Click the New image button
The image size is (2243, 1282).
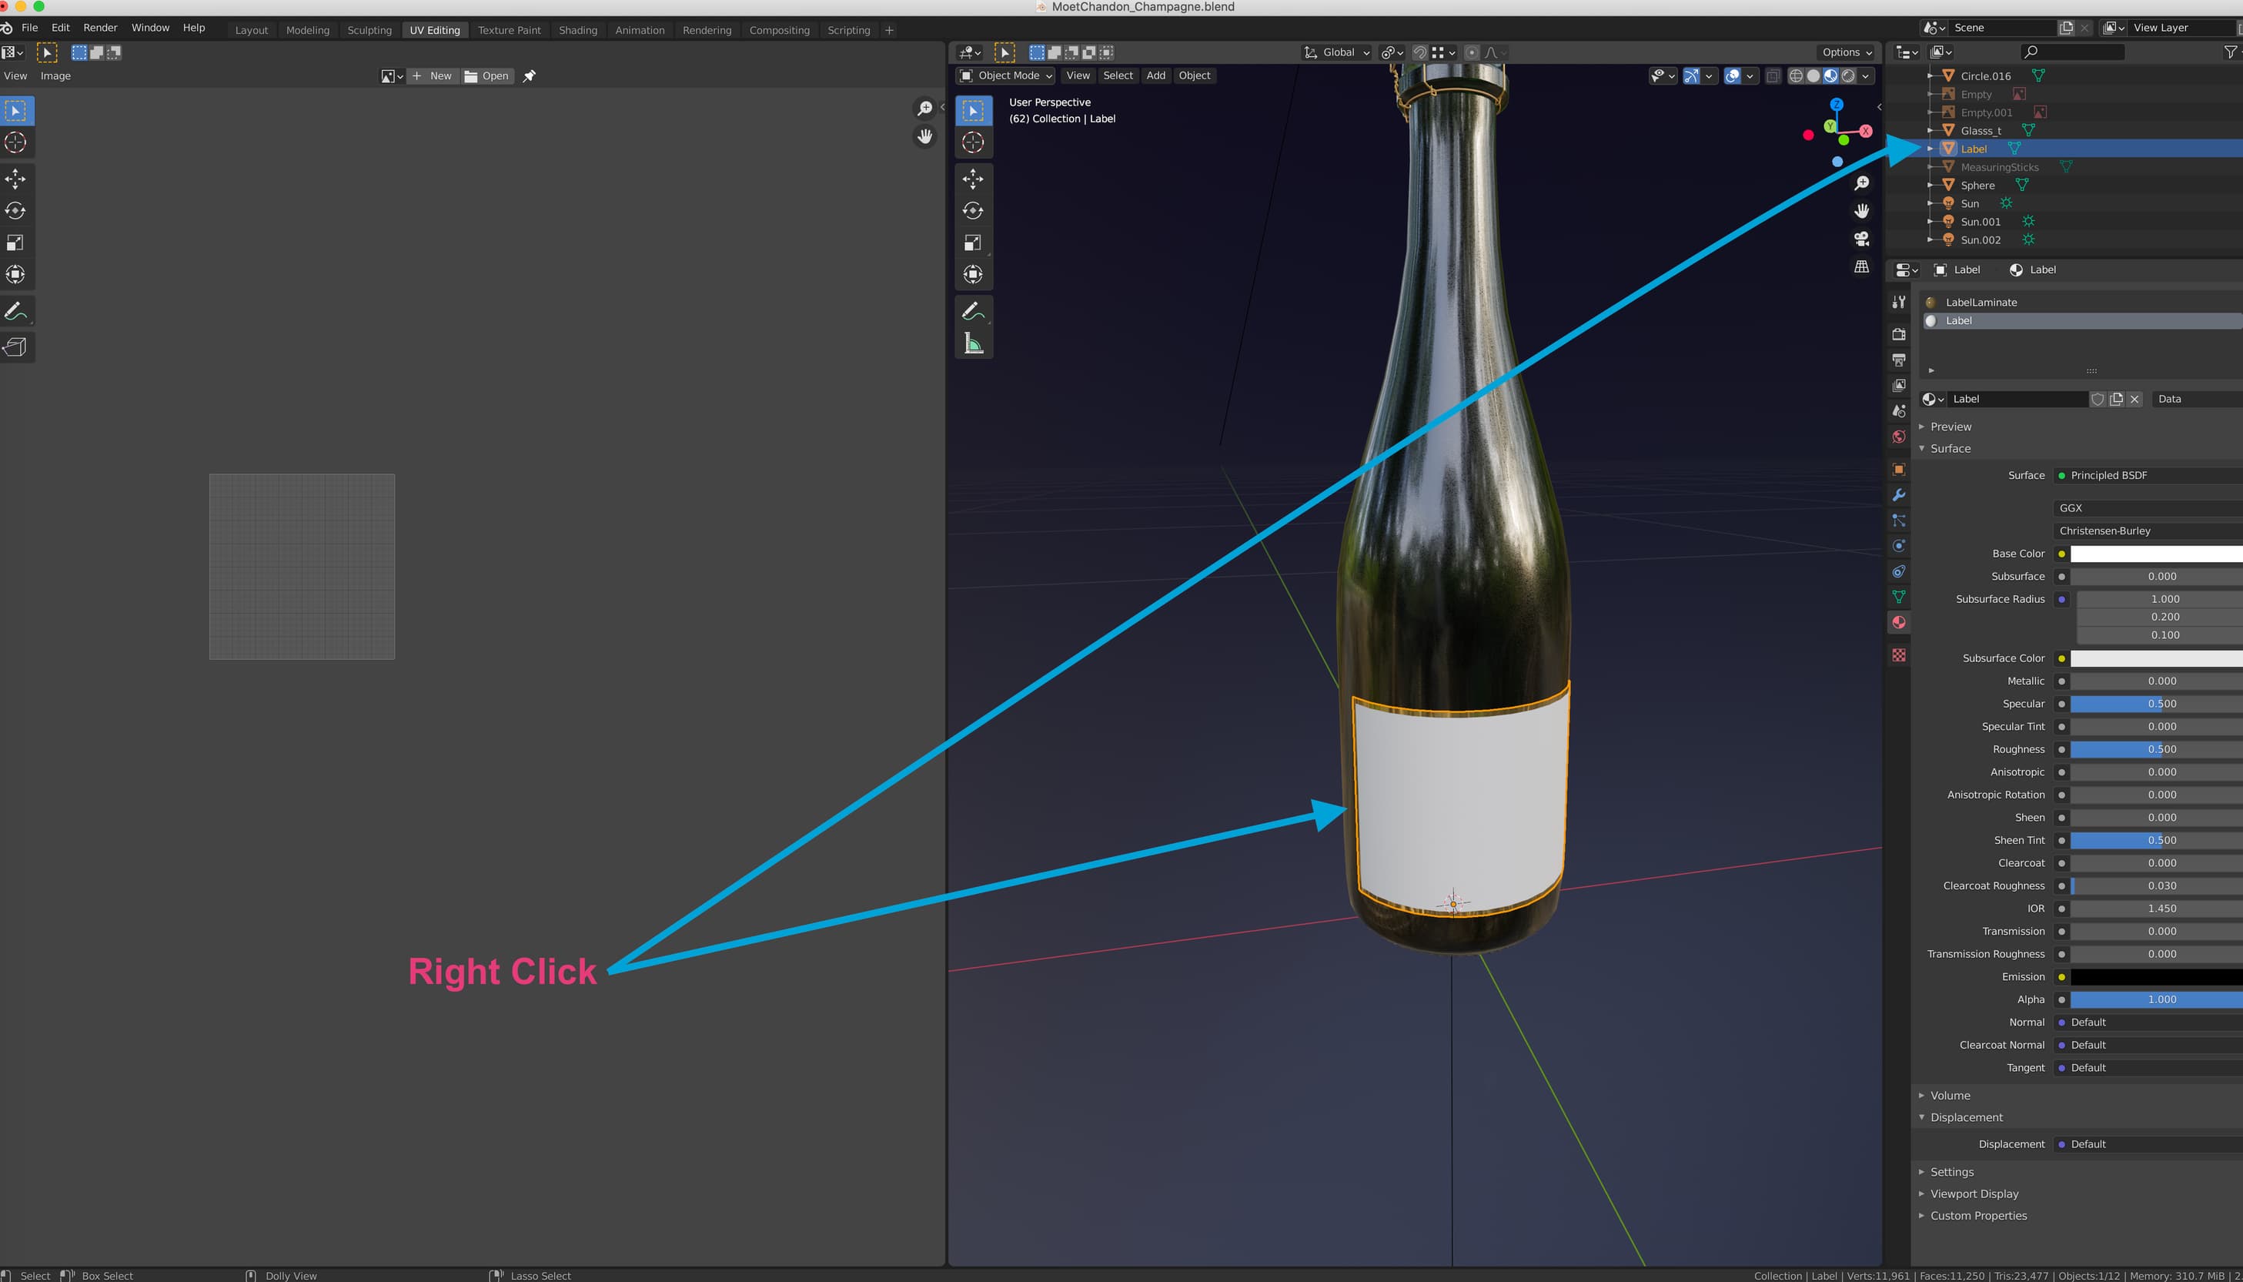click(x=432, y=75)
